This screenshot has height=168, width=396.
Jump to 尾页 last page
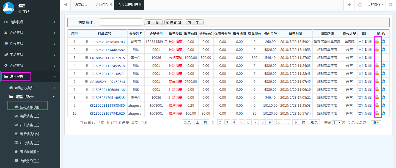(314, 122)
